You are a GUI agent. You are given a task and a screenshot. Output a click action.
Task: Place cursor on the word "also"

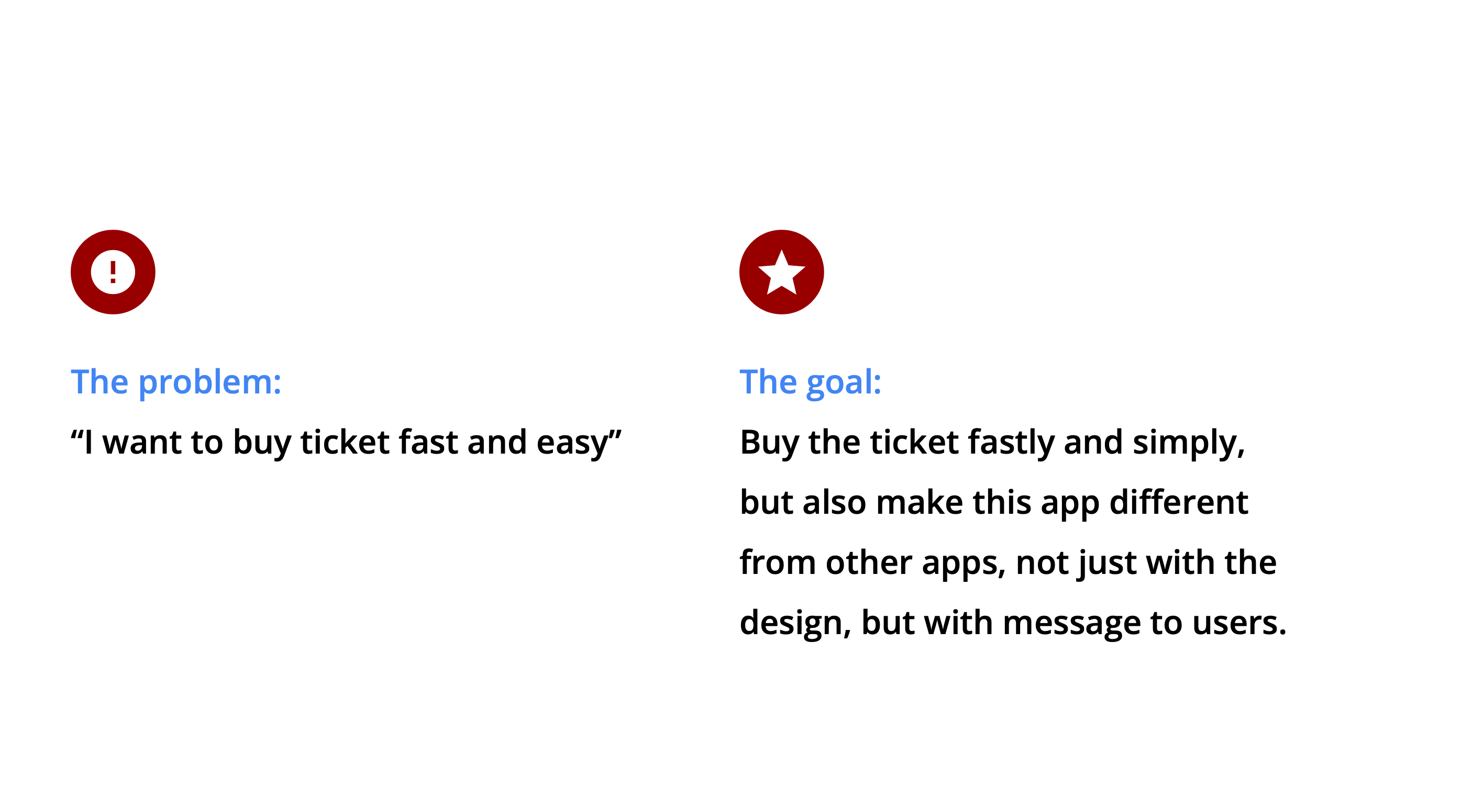(x=834, y=502)
